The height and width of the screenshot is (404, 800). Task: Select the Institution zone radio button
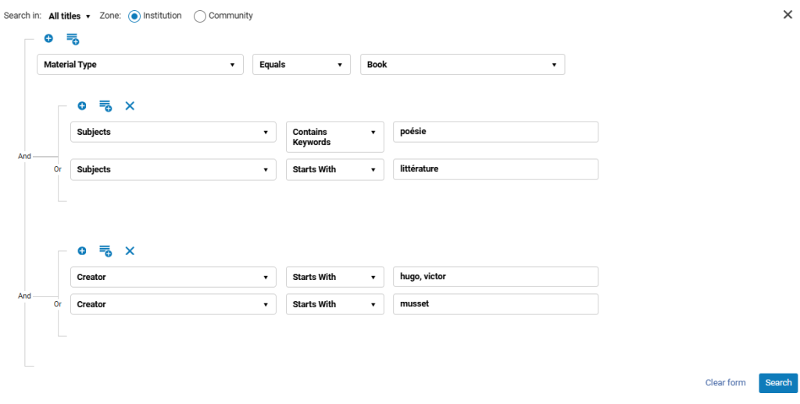pyautogui.click(x=134, y=16)
